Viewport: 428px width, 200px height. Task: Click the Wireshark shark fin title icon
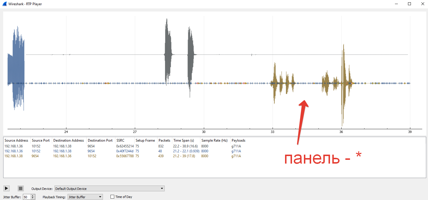point(4,4)
